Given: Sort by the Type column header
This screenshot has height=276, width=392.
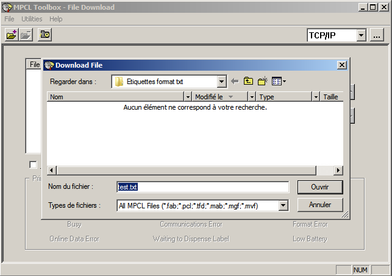Looking at the screenshot, I should point(283,97).
